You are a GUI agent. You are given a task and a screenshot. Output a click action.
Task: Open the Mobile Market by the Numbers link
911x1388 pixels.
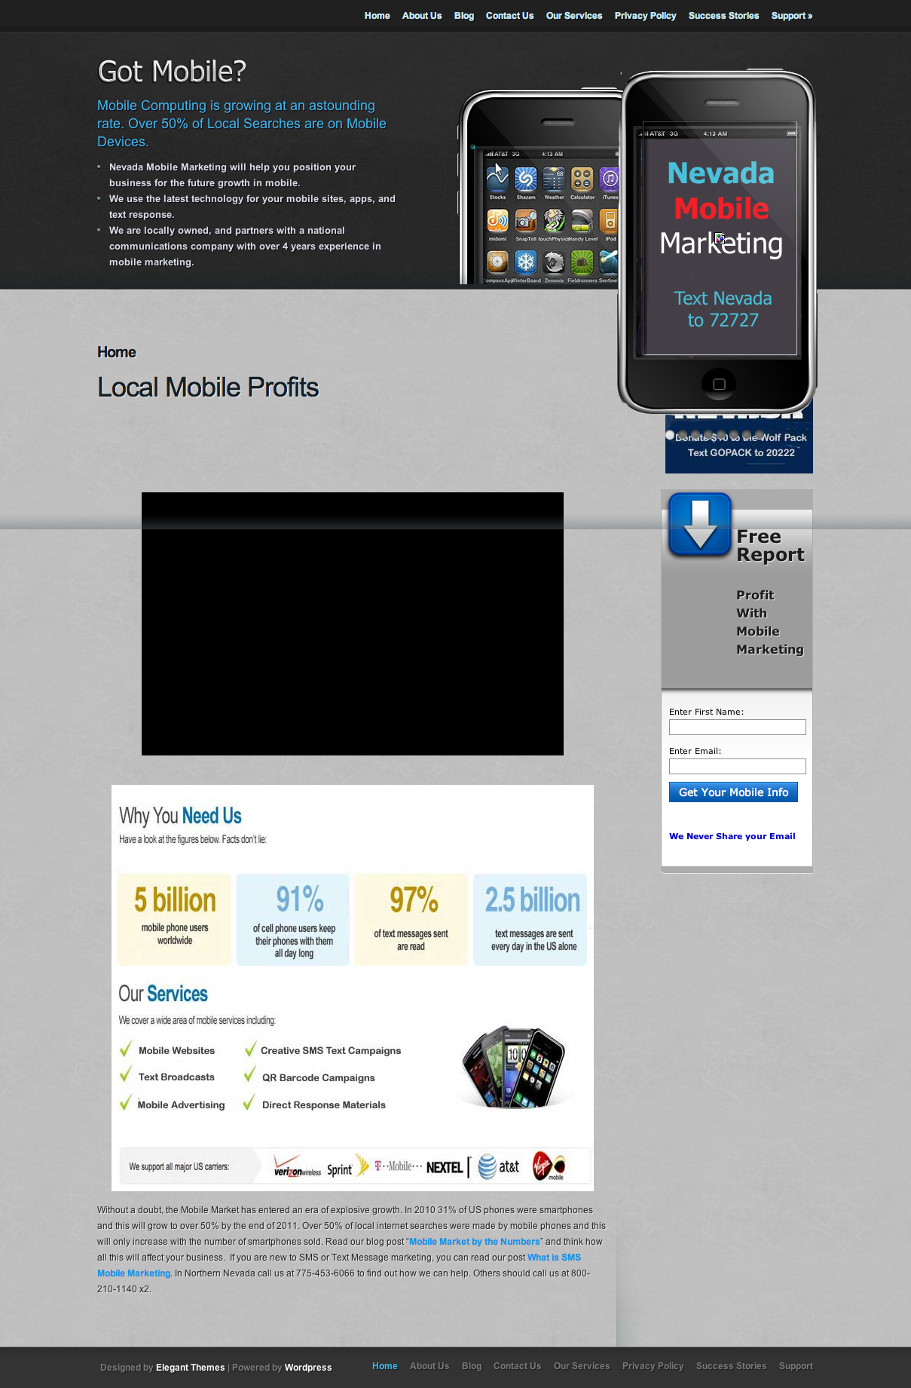click(474, 1242)
